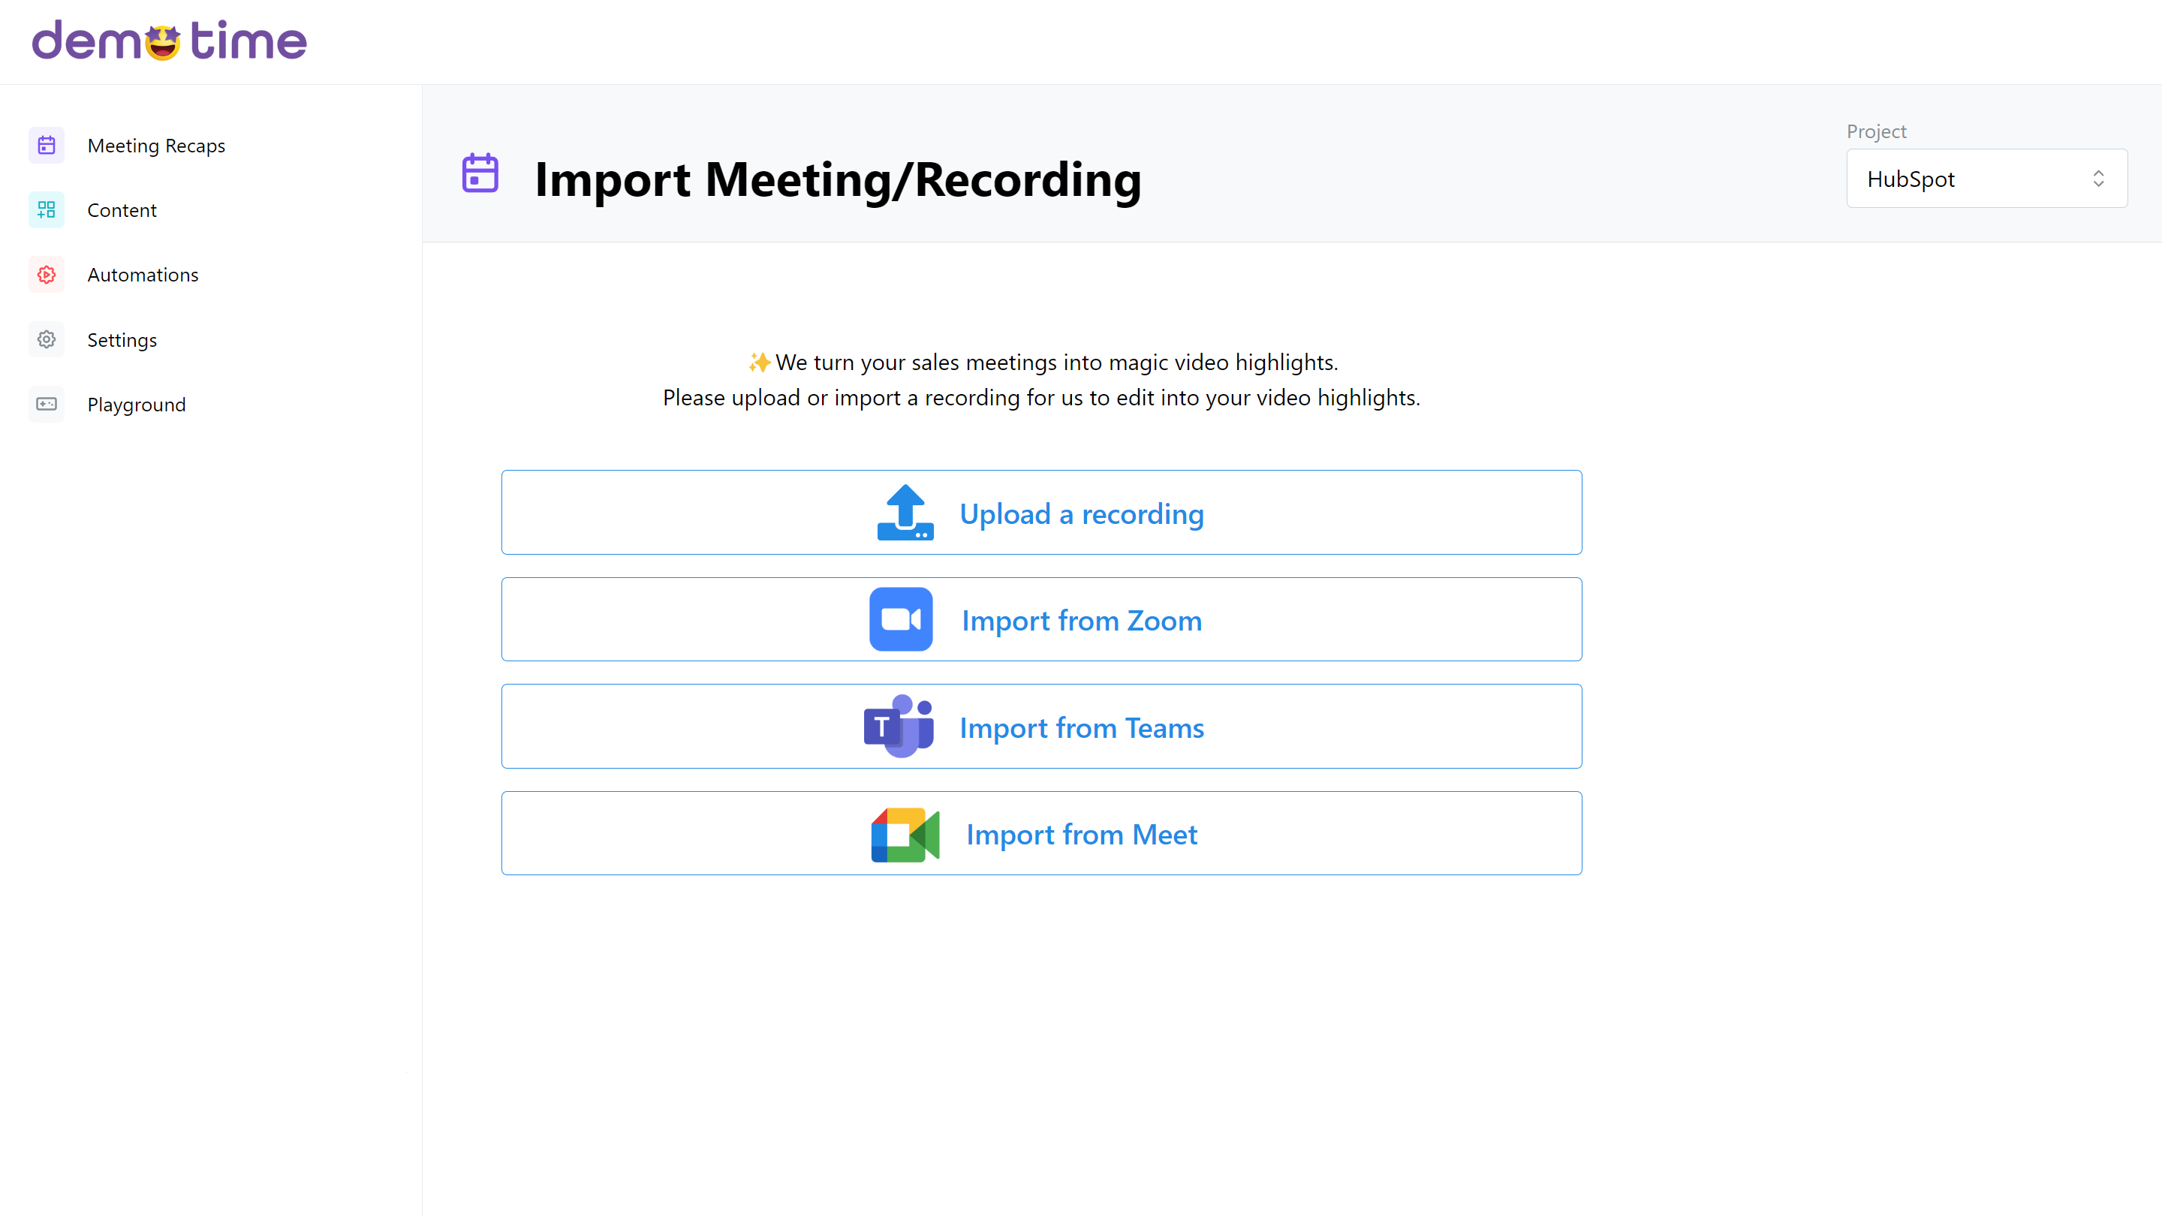The height and width of the screenshot is (1216, 2162).
Task: Go to Content menu item
Action: coord(122,211)
